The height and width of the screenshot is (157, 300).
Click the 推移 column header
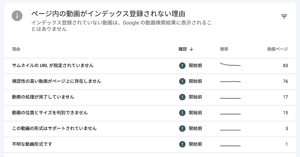coord(224,49)
